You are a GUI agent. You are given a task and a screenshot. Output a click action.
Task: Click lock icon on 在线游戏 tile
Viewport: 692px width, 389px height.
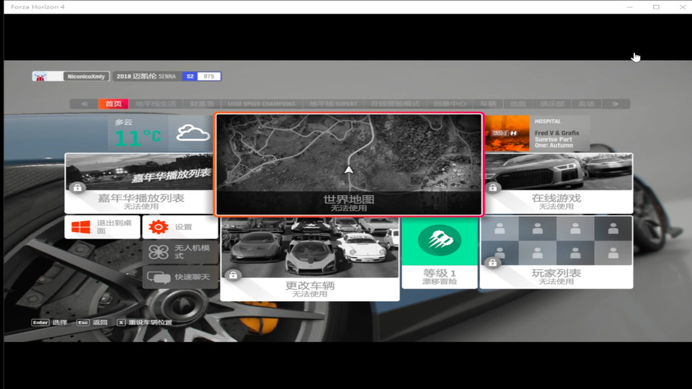pyautogui.click(x=493, y=187)
